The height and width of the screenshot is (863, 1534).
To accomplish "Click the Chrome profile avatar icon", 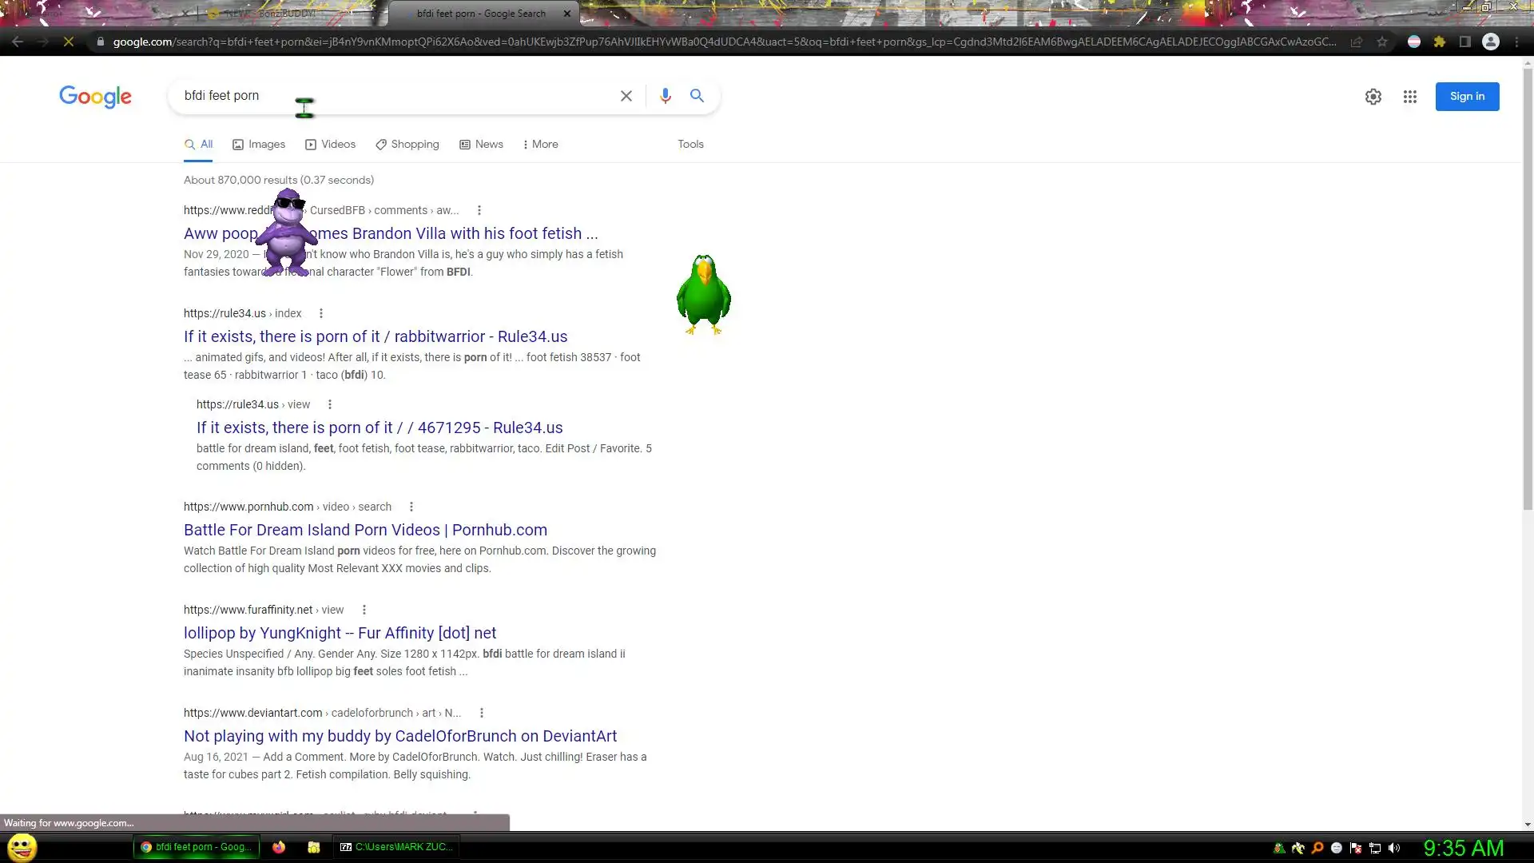I will pyautogui.click(x=1490, y=42).
